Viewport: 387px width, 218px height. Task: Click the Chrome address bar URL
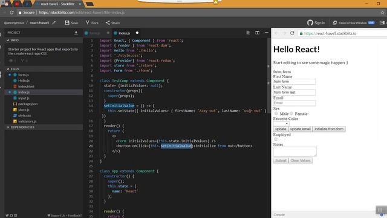82,12
